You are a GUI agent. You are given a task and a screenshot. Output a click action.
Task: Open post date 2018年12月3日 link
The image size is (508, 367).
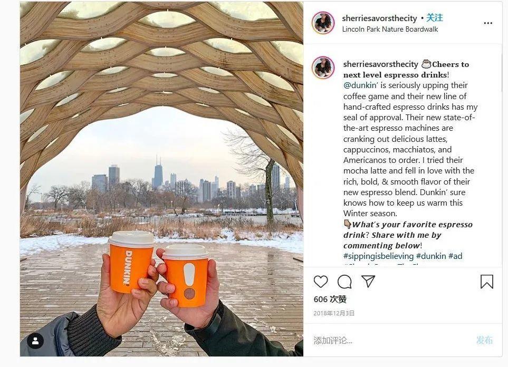334,313
